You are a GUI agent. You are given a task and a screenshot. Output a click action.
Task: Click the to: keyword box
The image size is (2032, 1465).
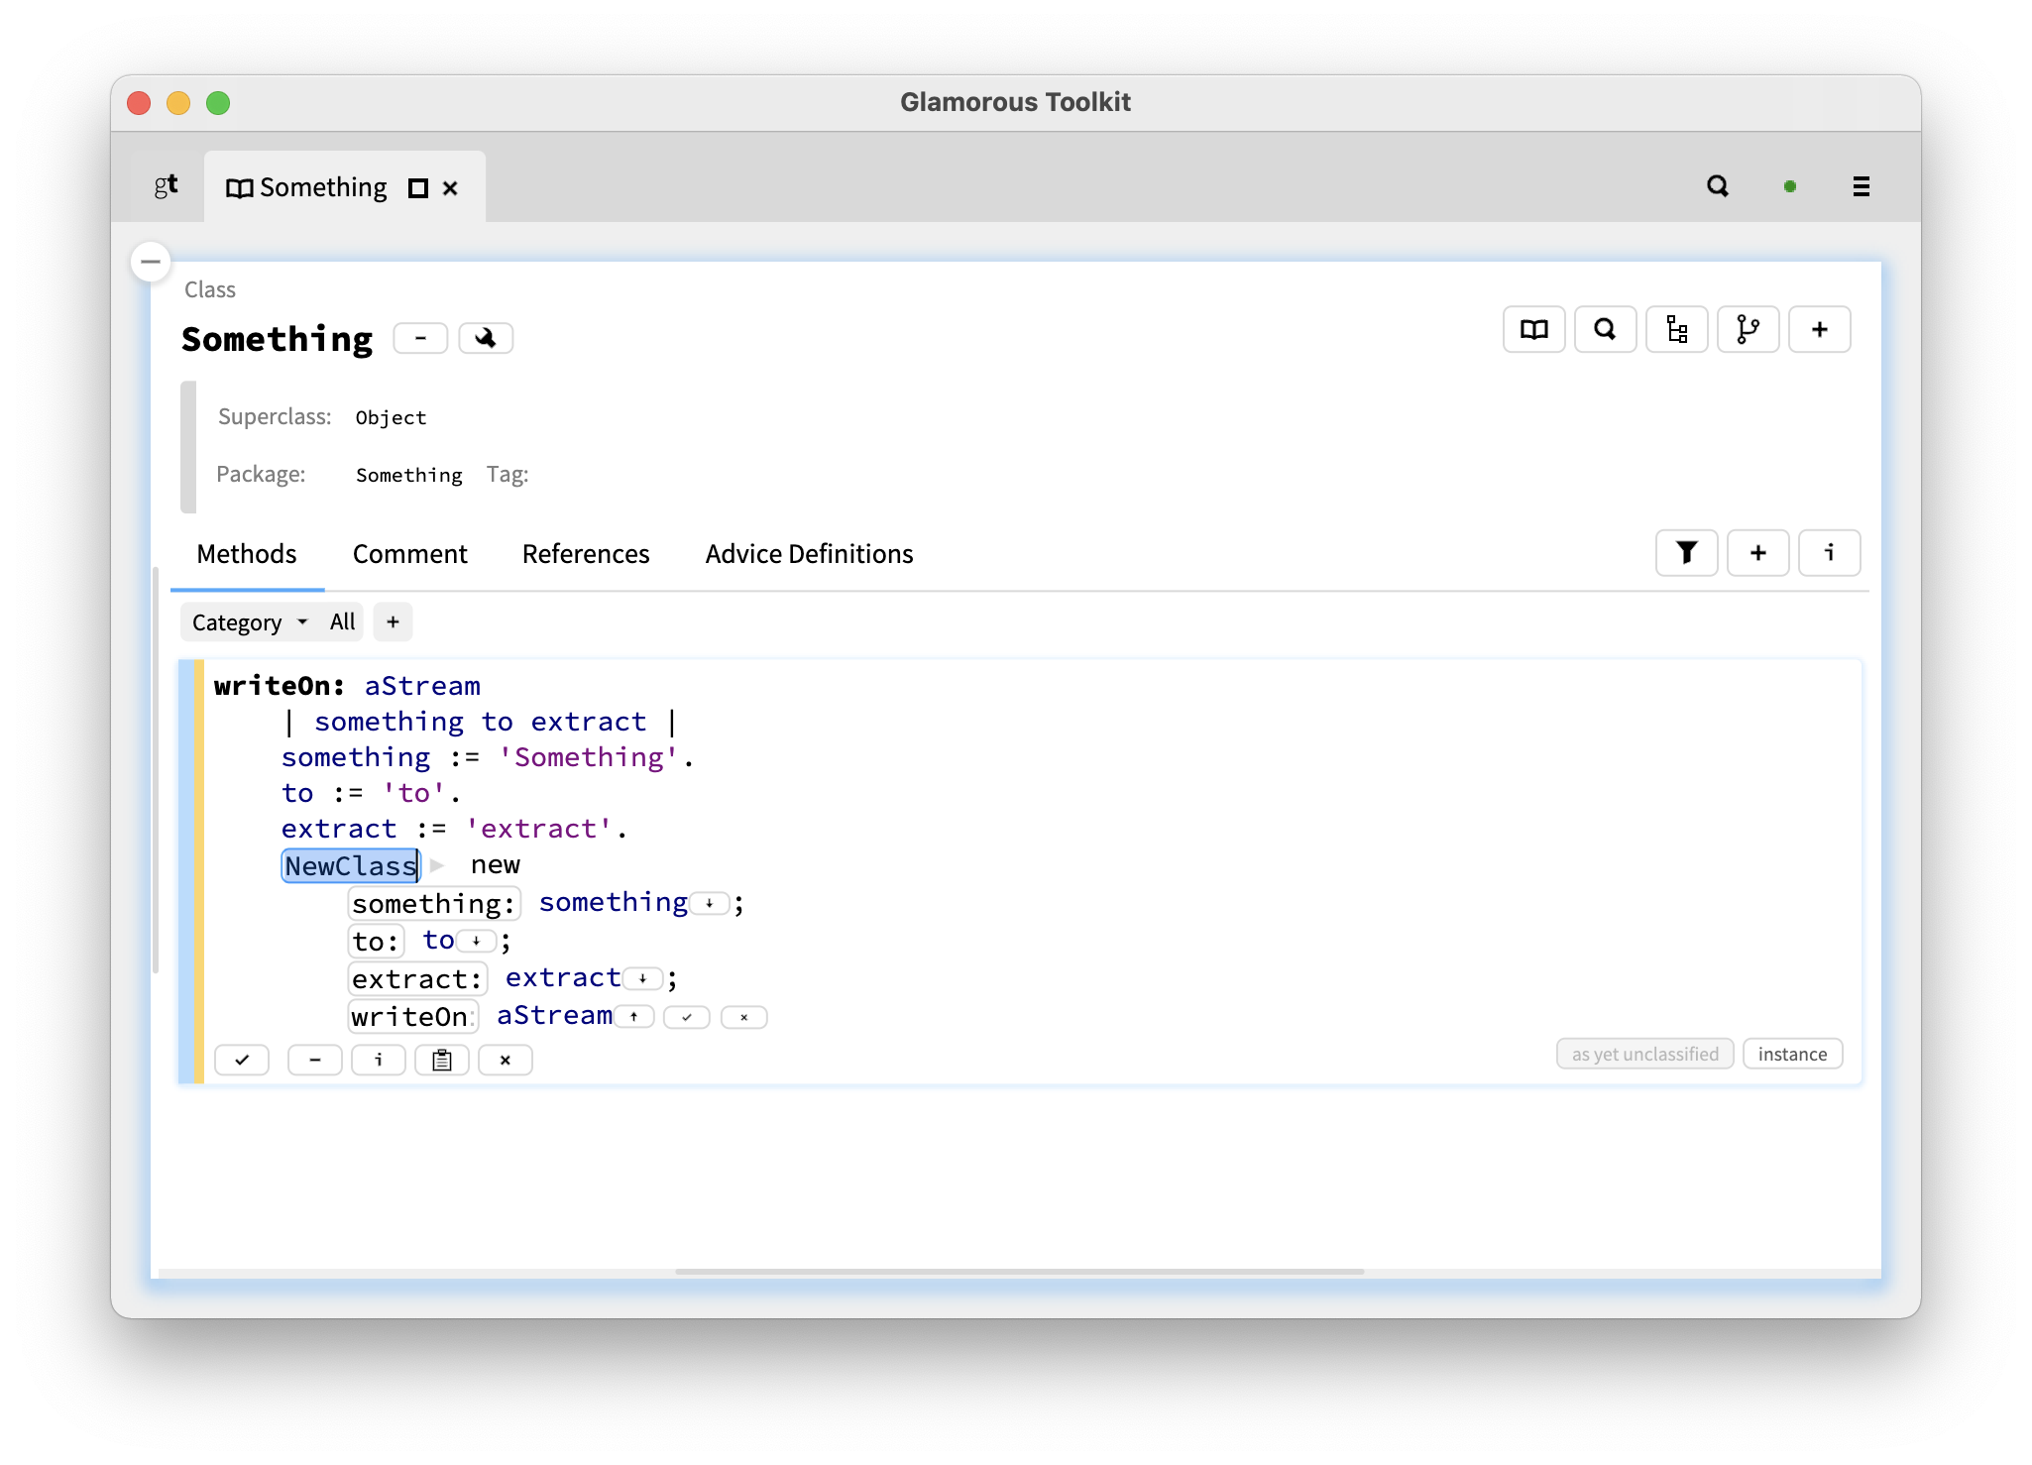click(376, 941)
